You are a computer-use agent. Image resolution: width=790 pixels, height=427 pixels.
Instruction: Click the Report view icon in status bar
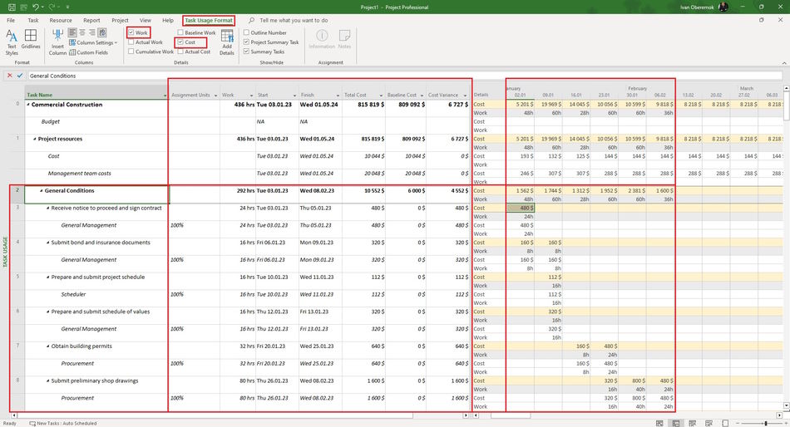tap(725, 424)
